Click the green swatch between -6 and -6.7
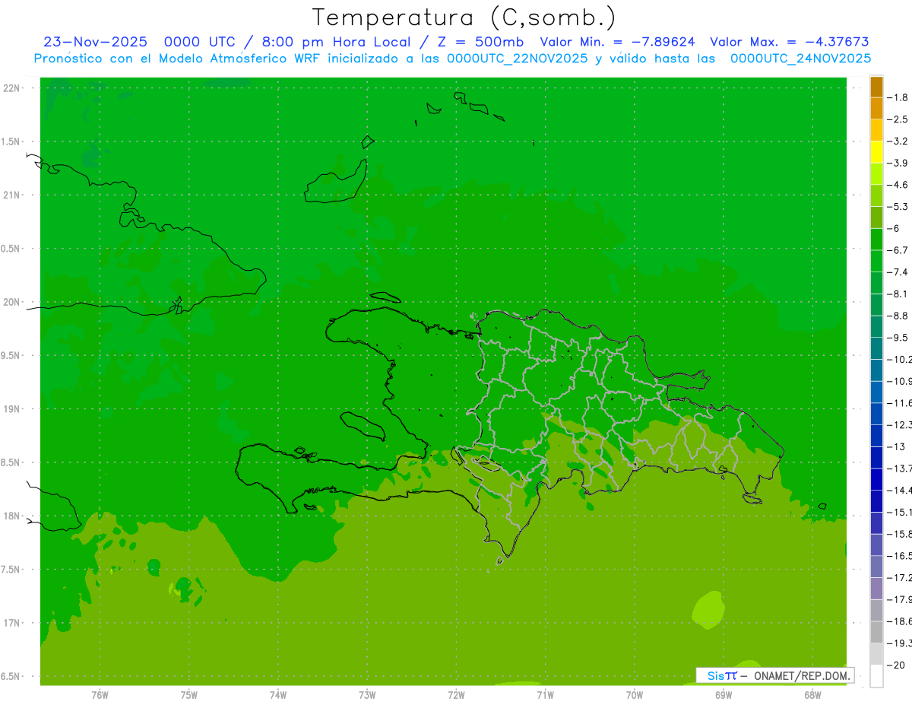 click(x=876, y=240)
